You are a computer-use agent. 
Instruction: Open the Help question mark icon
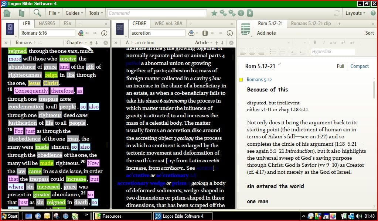click(373, 13)
